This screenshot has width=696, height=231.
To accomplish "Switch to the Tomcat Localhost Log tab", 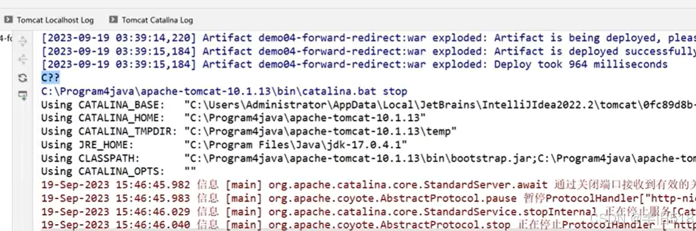I will click(49, 20).
